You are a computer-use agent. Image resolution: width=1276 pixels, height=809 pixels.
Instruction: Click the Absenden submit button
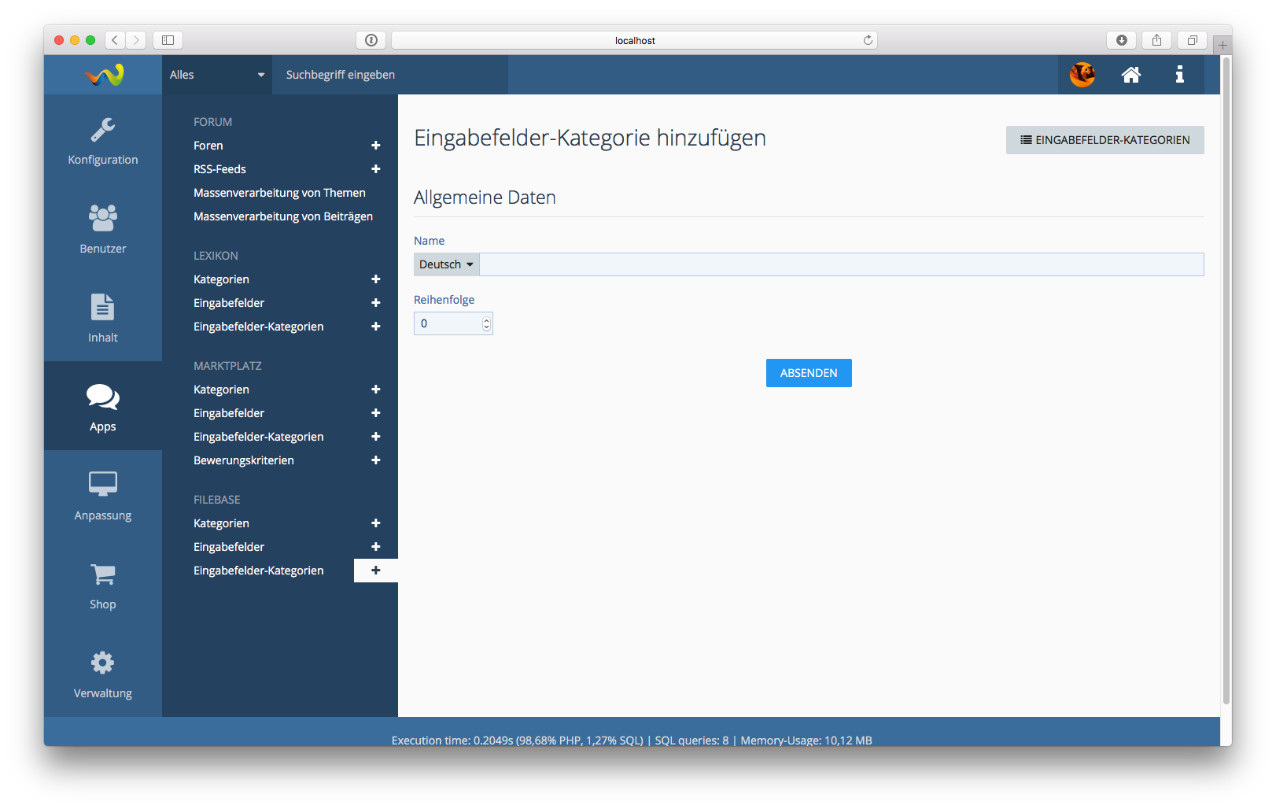(x=808, y=373)
